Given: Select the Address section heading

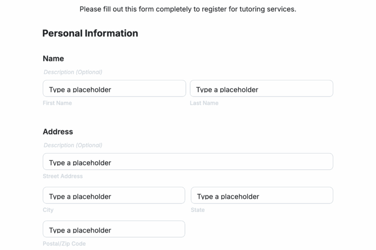Looking at the screenshot, I should click(57, 131).
